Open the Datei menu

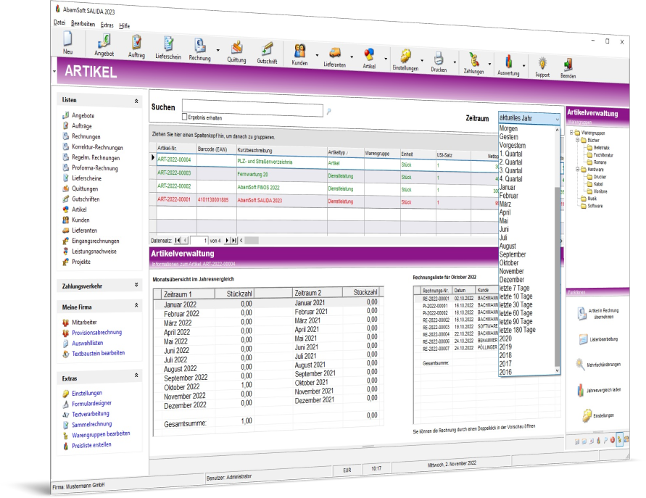[x=59, y=22]
